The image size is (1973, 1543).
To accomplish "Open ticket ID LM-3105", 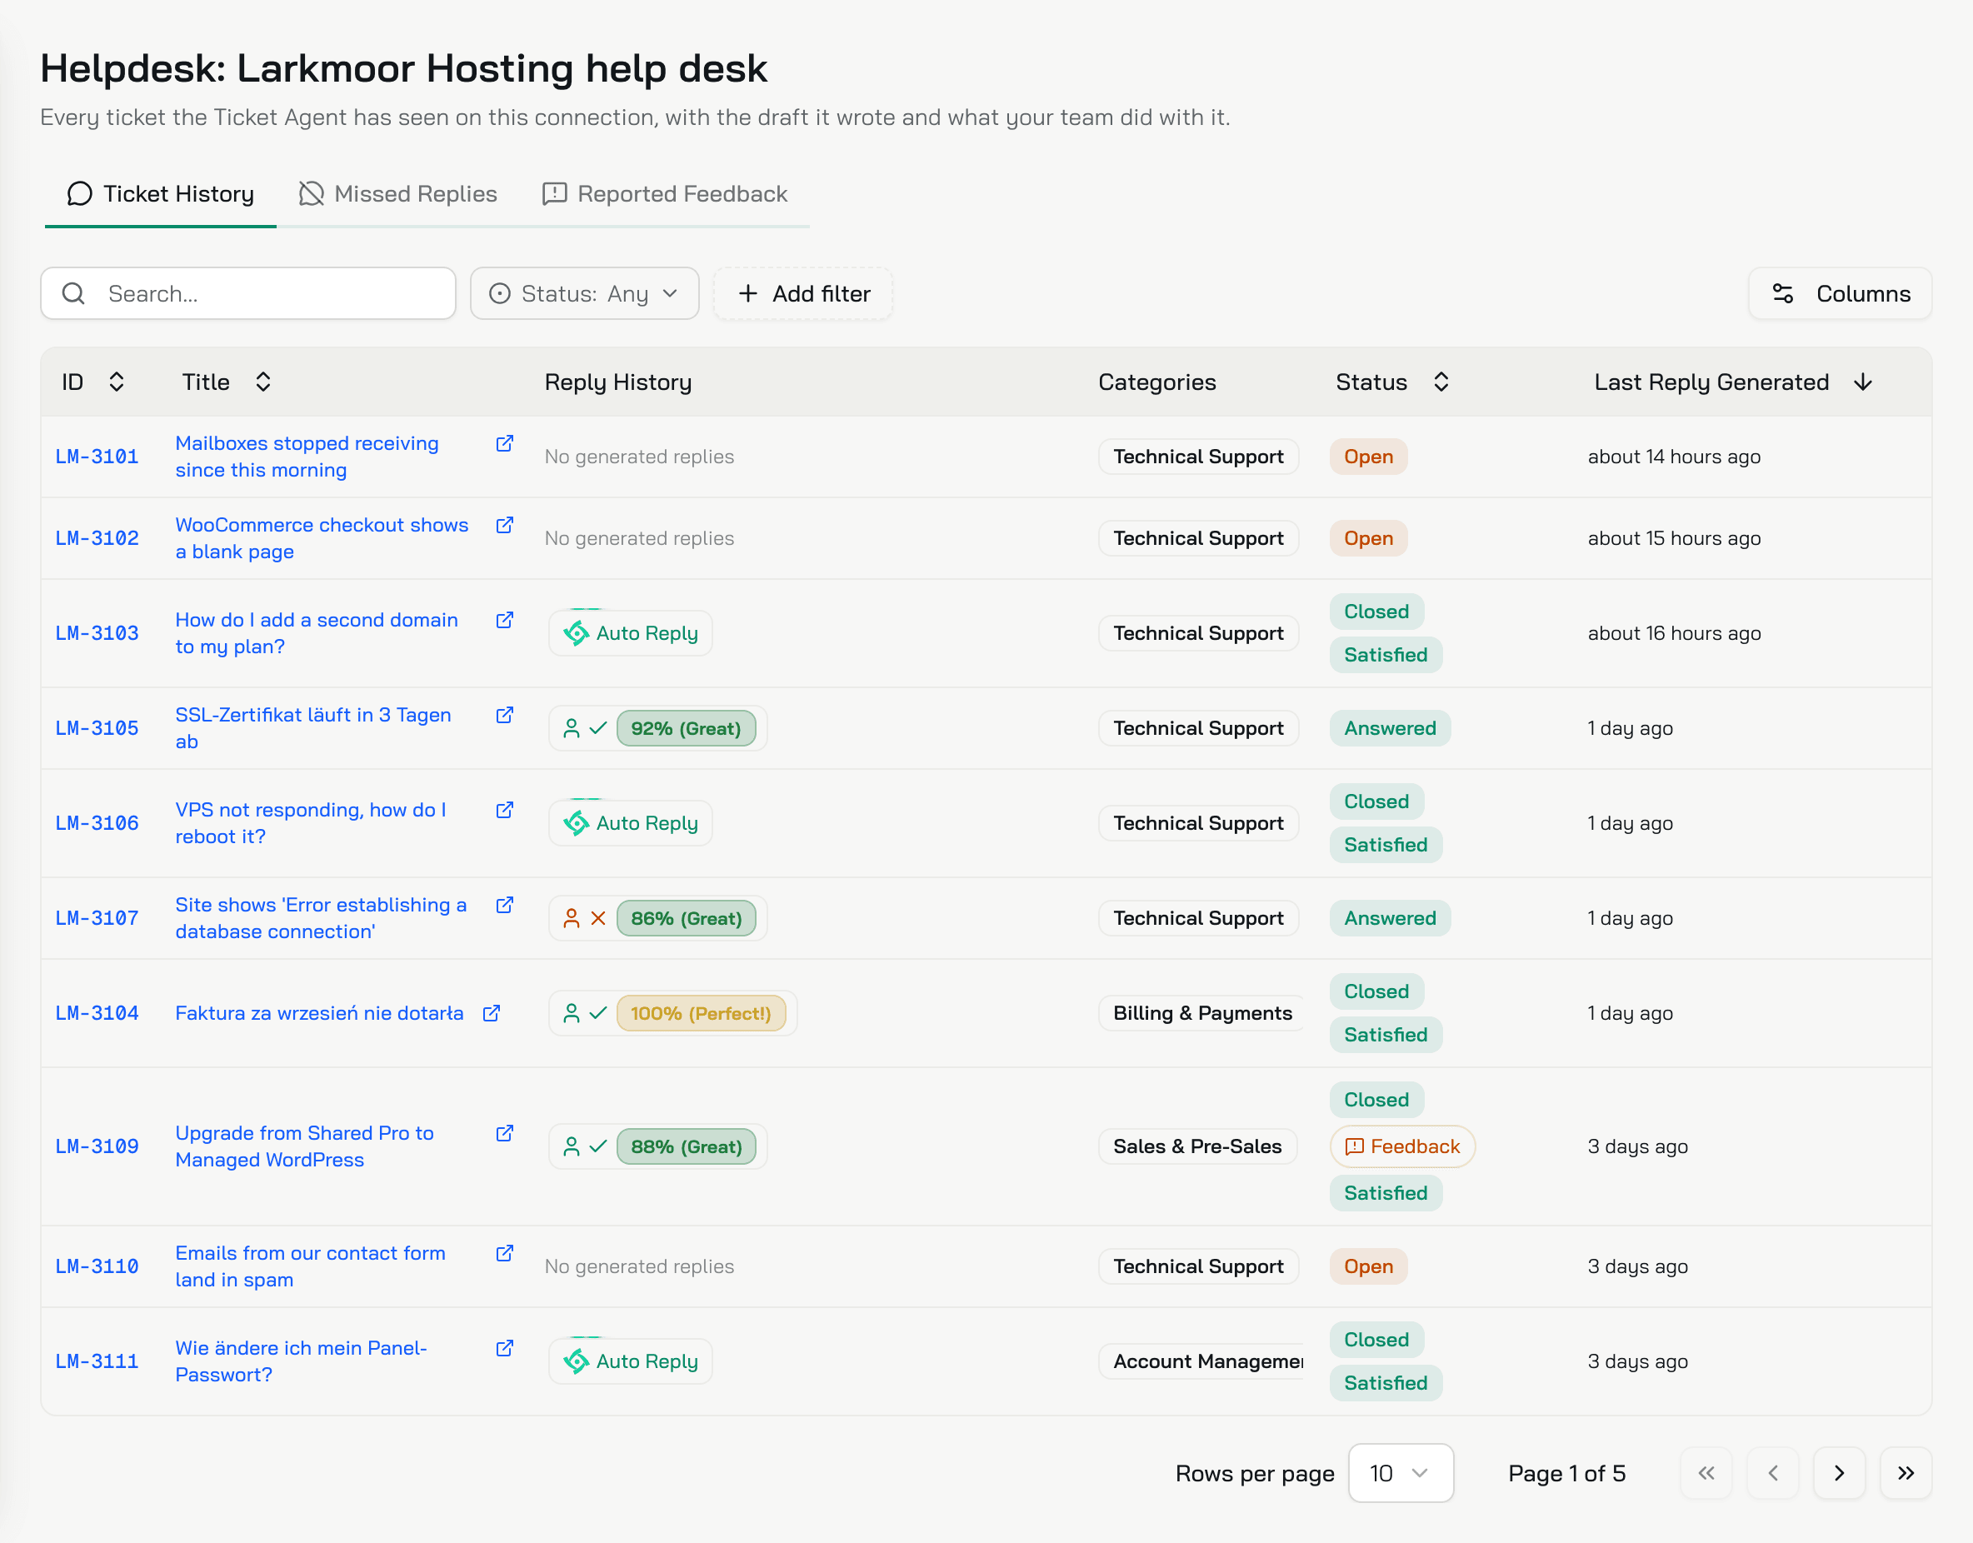I will (97, 728).
